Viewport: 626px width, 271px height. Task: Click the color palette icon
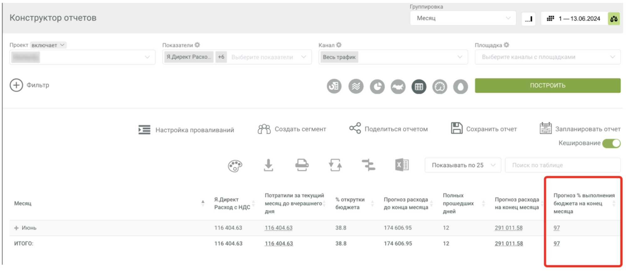point(235,165)
